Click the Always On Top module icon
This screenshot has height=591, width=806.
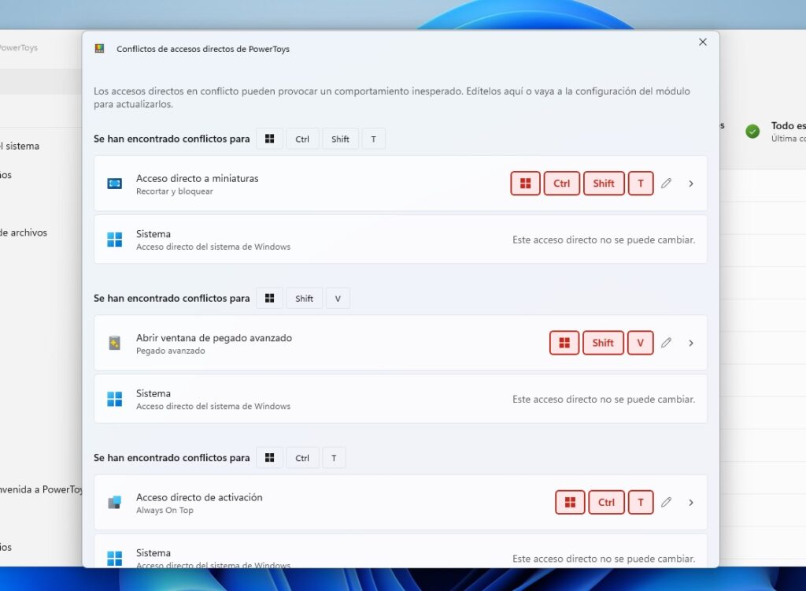point(115,502)
